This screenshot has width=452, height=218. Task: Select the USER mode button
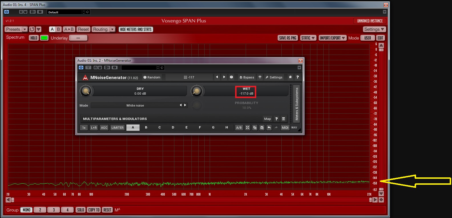click(x=368, y=38)
